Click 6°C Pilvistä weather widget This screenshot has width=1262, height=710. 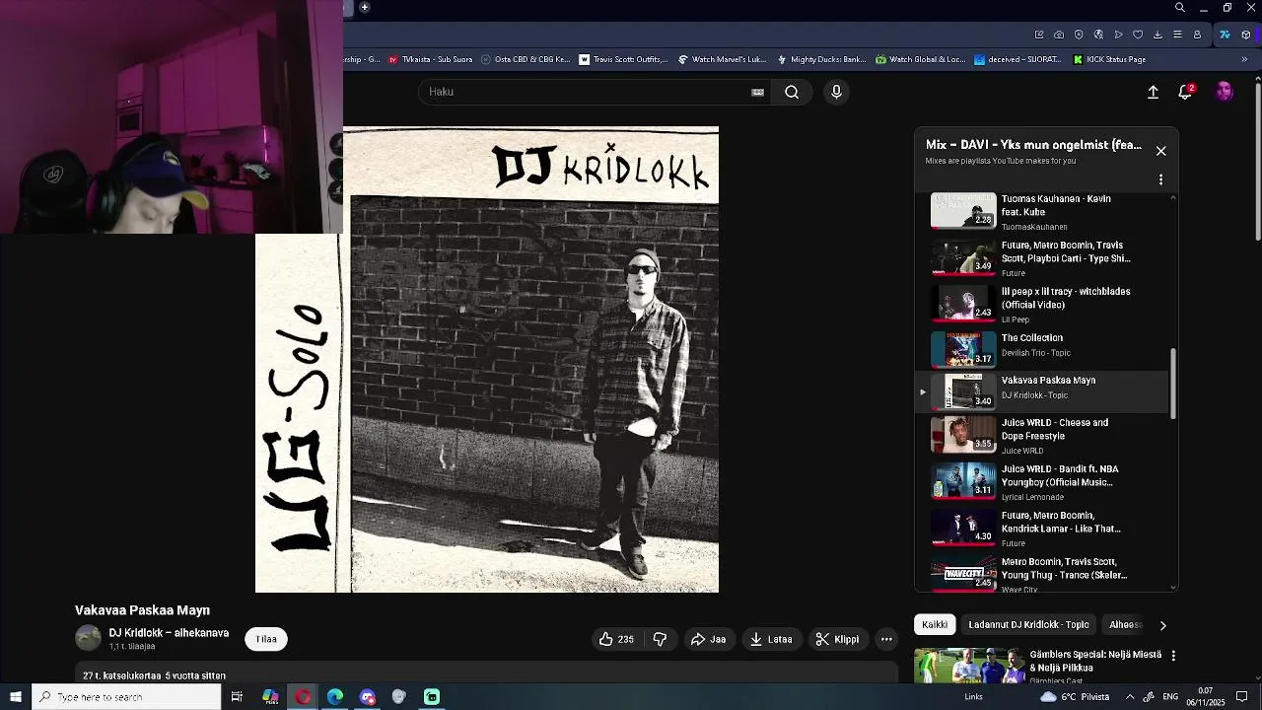(1074, 697)
